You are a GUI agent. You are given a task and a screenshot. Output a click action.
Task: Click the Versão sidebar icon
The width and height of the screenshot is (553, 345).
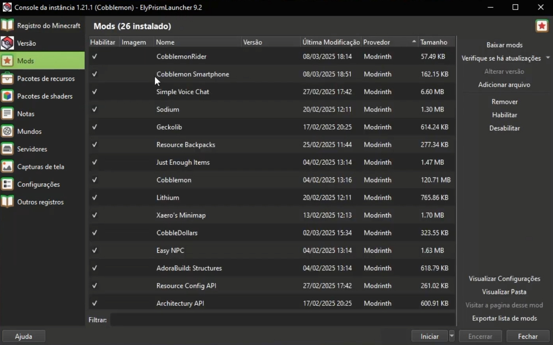pyautogui.click(x=7, y=43)
